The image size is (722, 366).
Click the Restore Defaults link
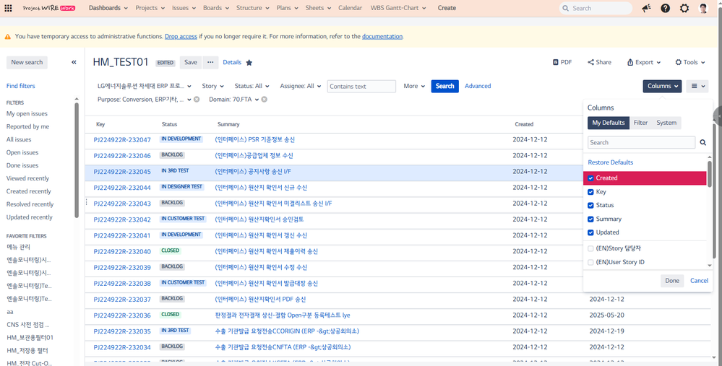click(x=610, y=162)
